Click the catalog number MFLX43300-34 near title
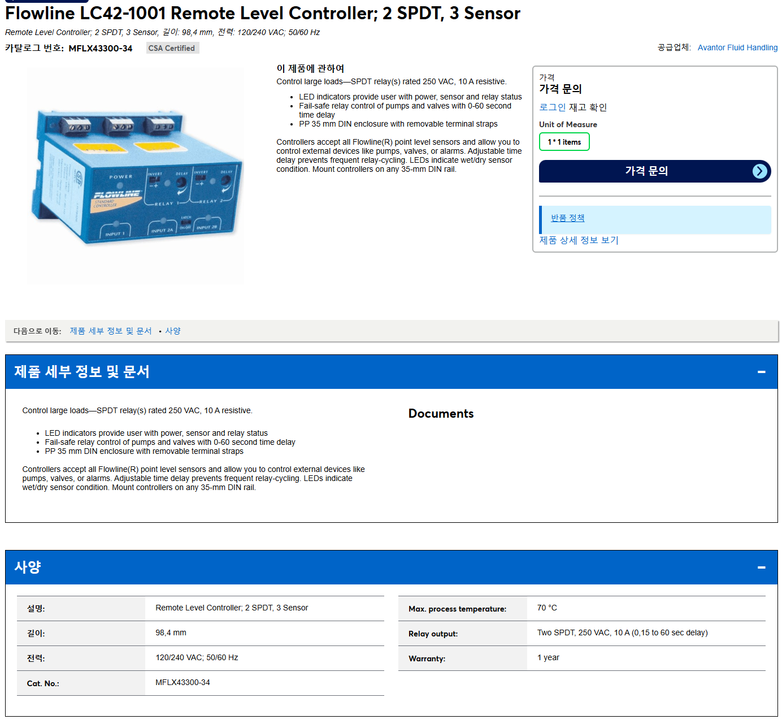The width and height of the screenshot is (782, 728). pyautogui.click(x=101, y=49)
